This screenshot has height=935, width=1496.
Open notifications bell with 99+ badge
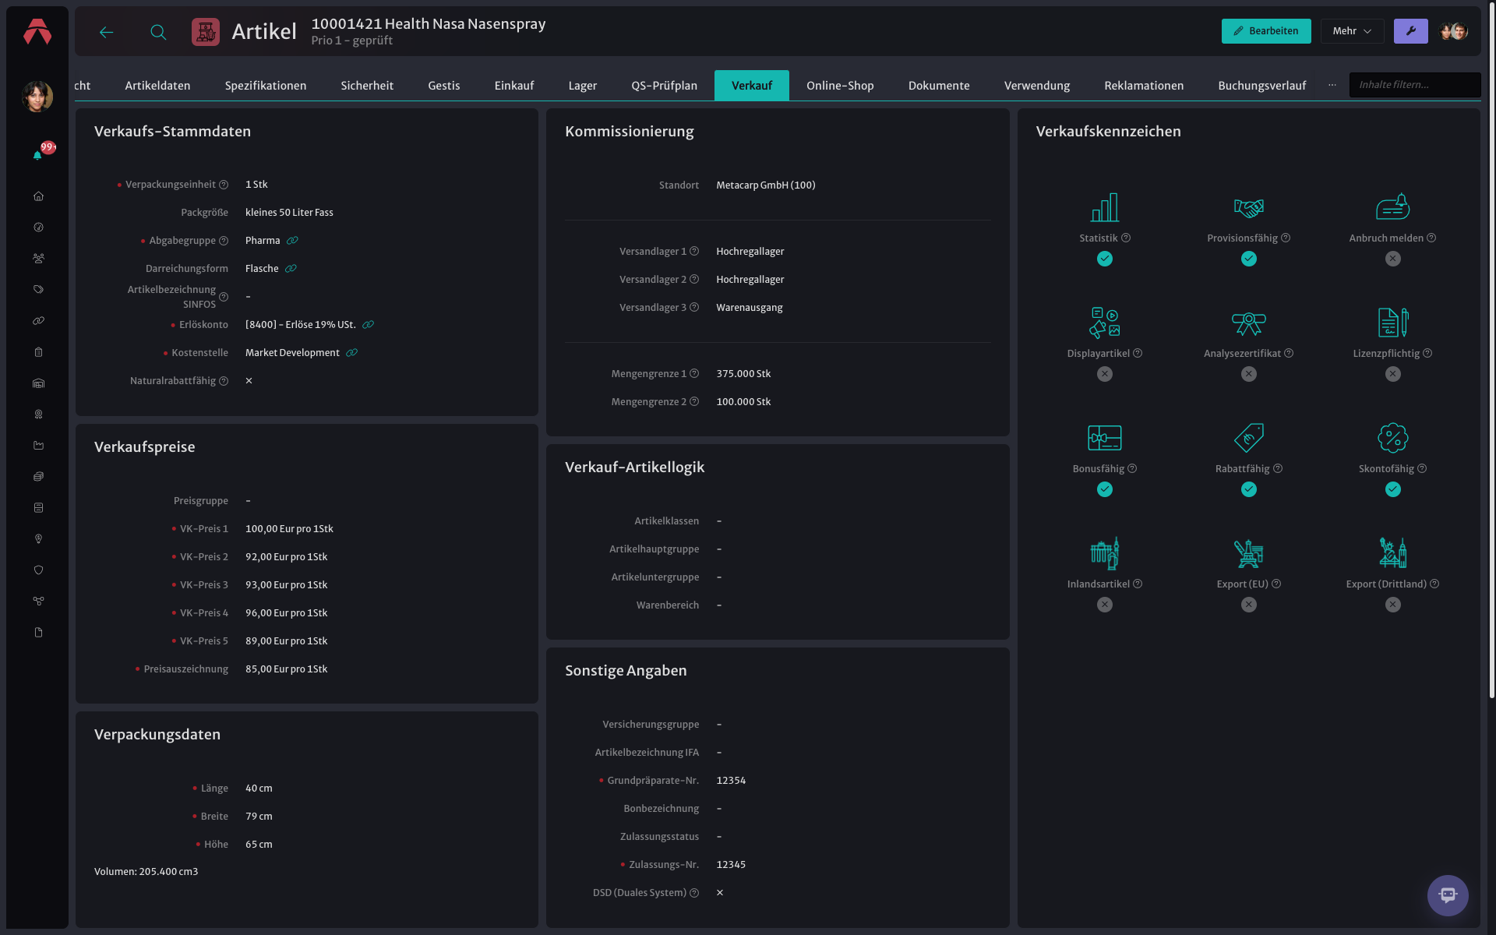pyautogui.click(x=37, y=155)
